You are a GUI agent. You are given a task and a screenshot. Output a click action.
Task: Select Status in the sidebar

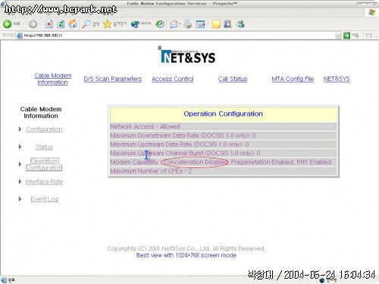point(44,147)
